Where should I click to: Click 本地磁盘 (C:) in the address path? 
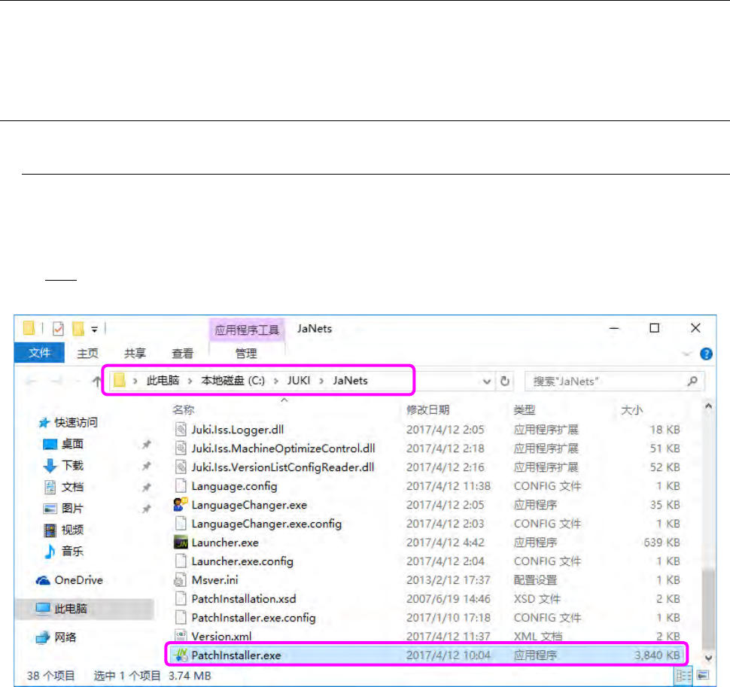(x=233, y=381)
